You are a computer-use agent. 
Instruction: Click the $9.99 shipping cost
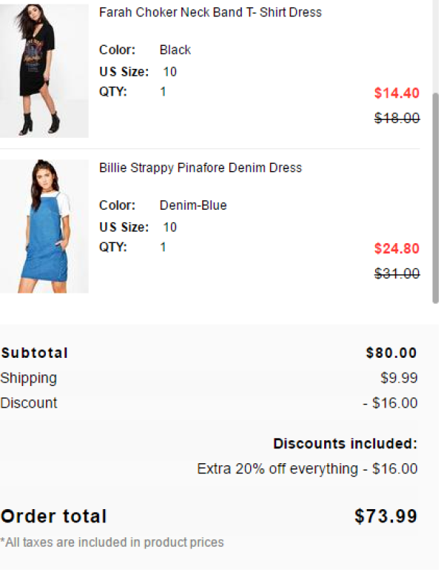pos(399,378)
